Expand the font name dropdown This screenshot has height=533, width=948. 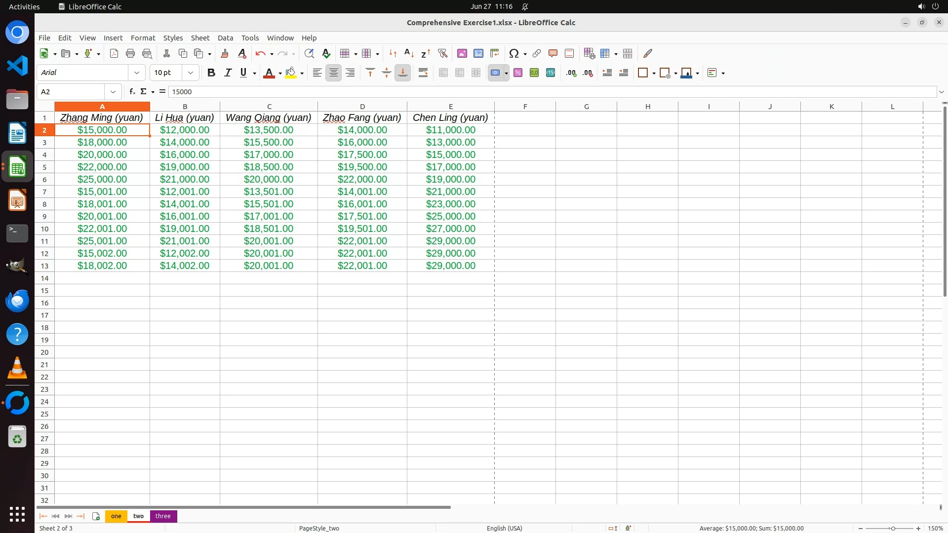tap(137, 73)
